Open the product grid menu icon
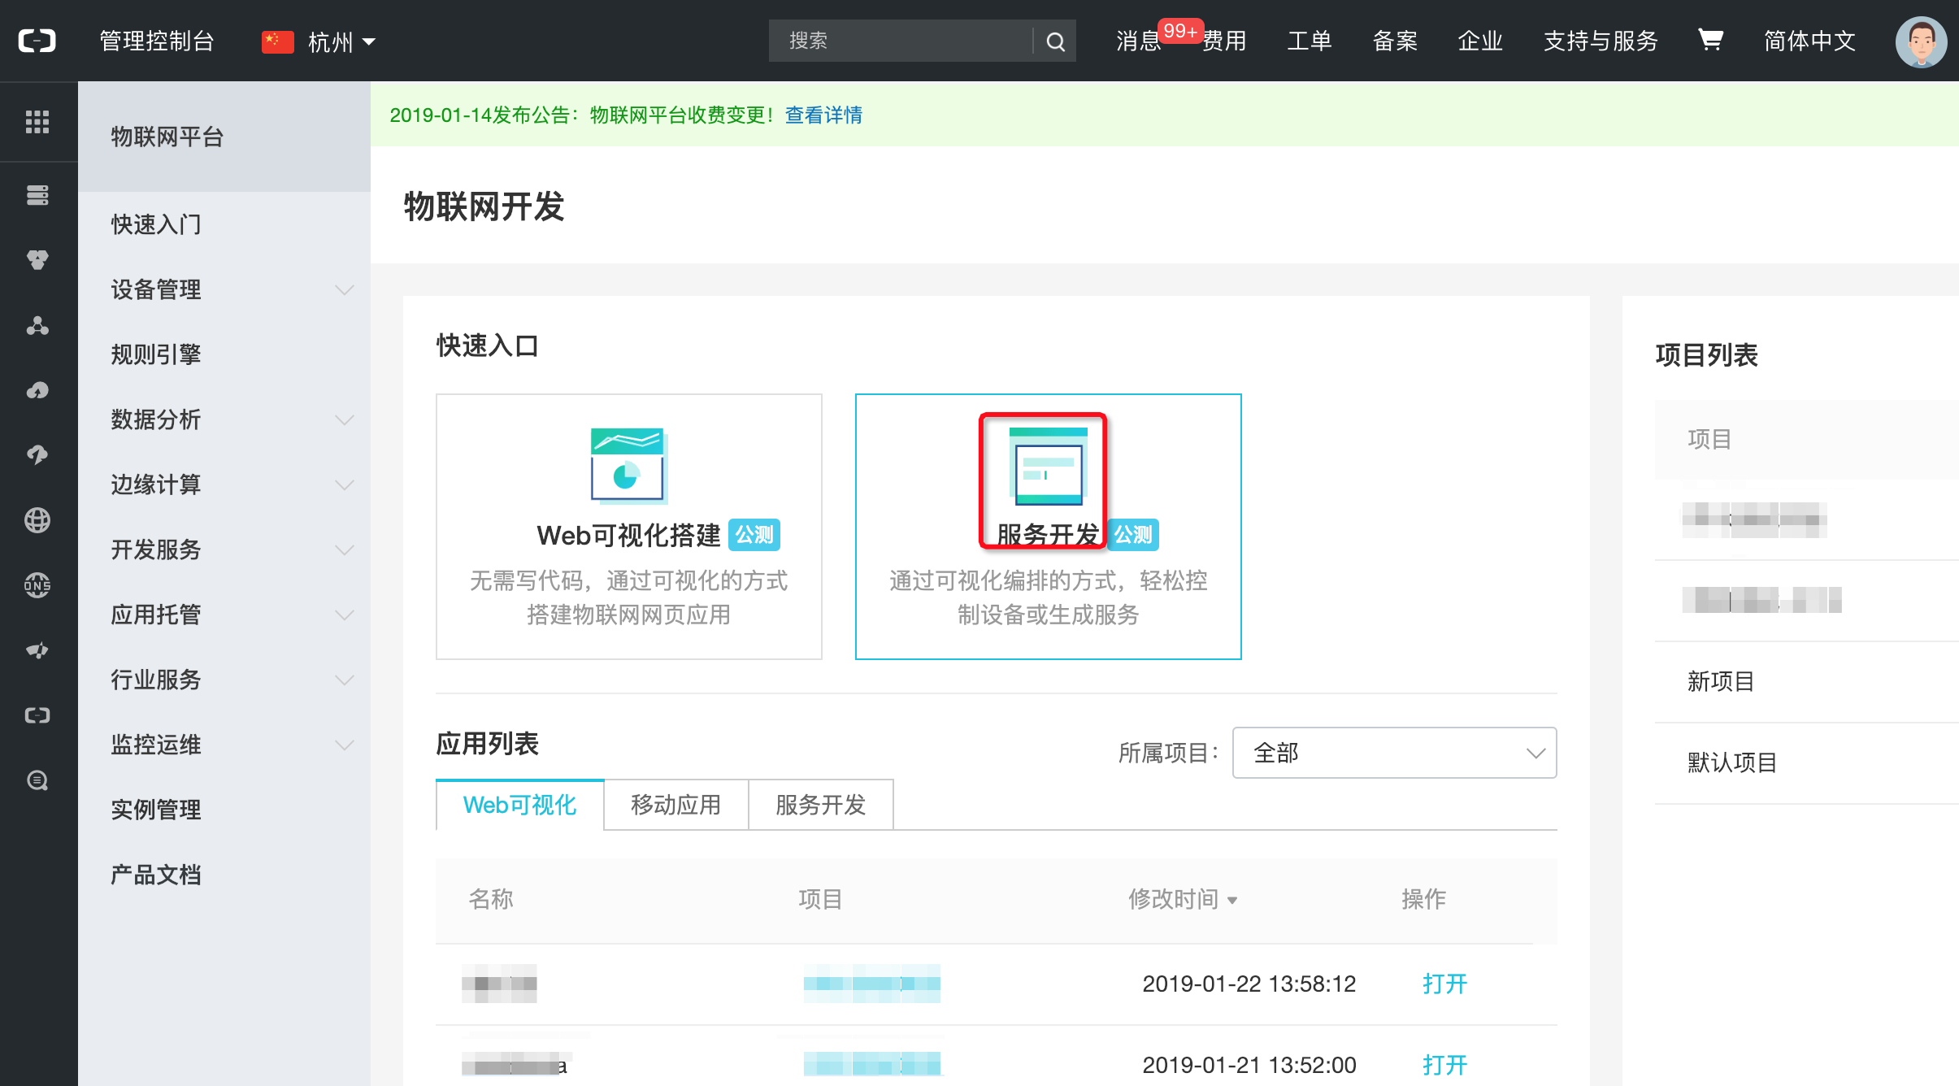Image resolution: width=1959 pixels, height=1086 pixels. 37,122
